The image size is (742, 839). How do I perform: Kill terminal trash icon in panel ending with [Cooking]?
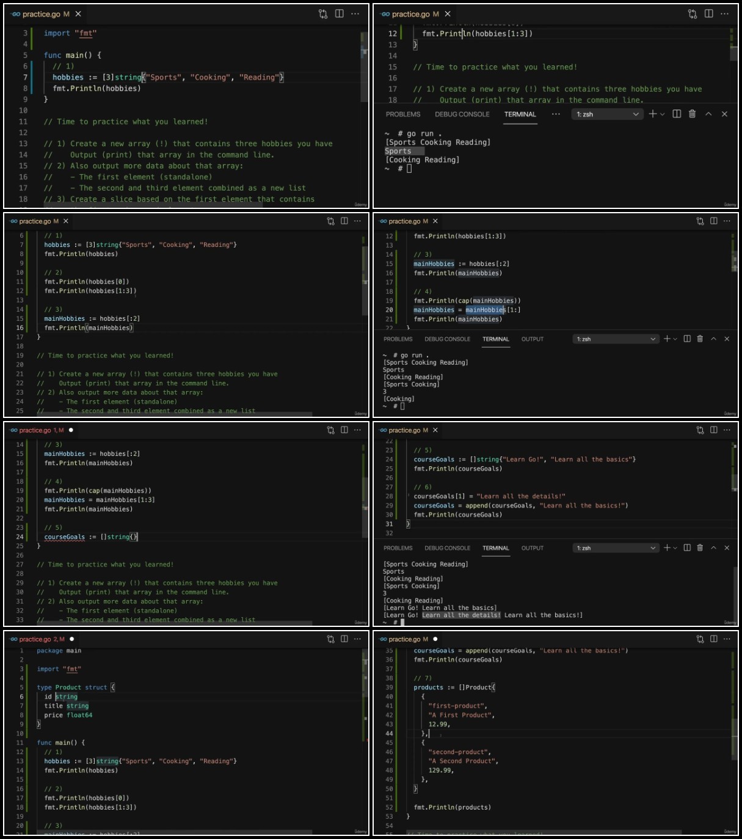(700, 339)
